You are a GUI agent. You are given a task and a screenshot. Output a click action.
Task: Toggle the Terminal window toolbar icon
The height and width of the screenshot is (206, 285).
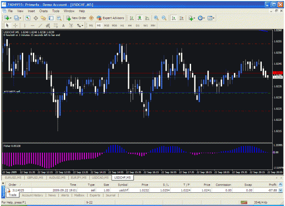pyautogui.click(x=51, y=18)
